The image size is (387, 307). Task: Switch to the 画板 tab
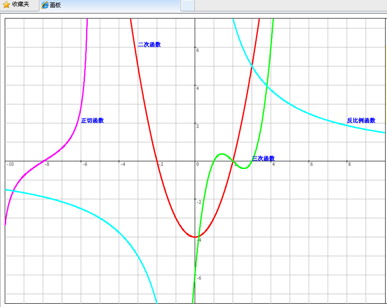click(55, 5)
